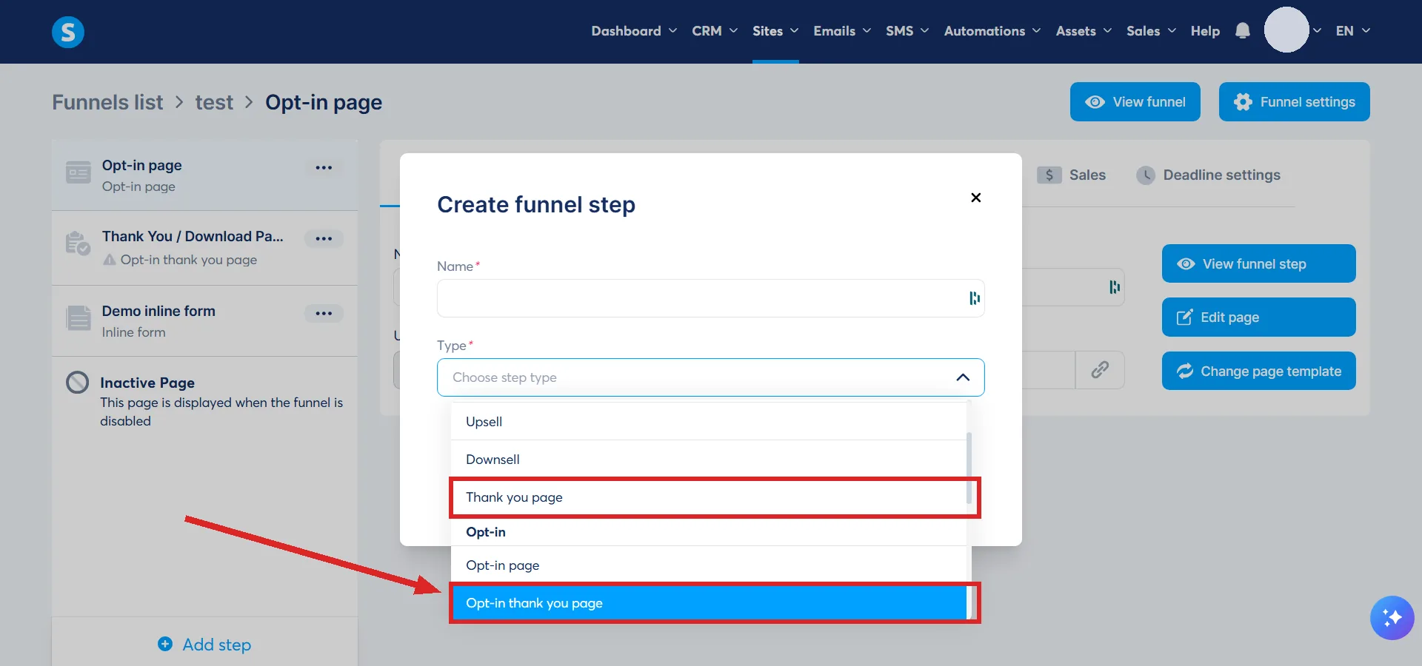The image size is (1422, 666).
Task: Select Upsell step type
Action: pos(709,422)
